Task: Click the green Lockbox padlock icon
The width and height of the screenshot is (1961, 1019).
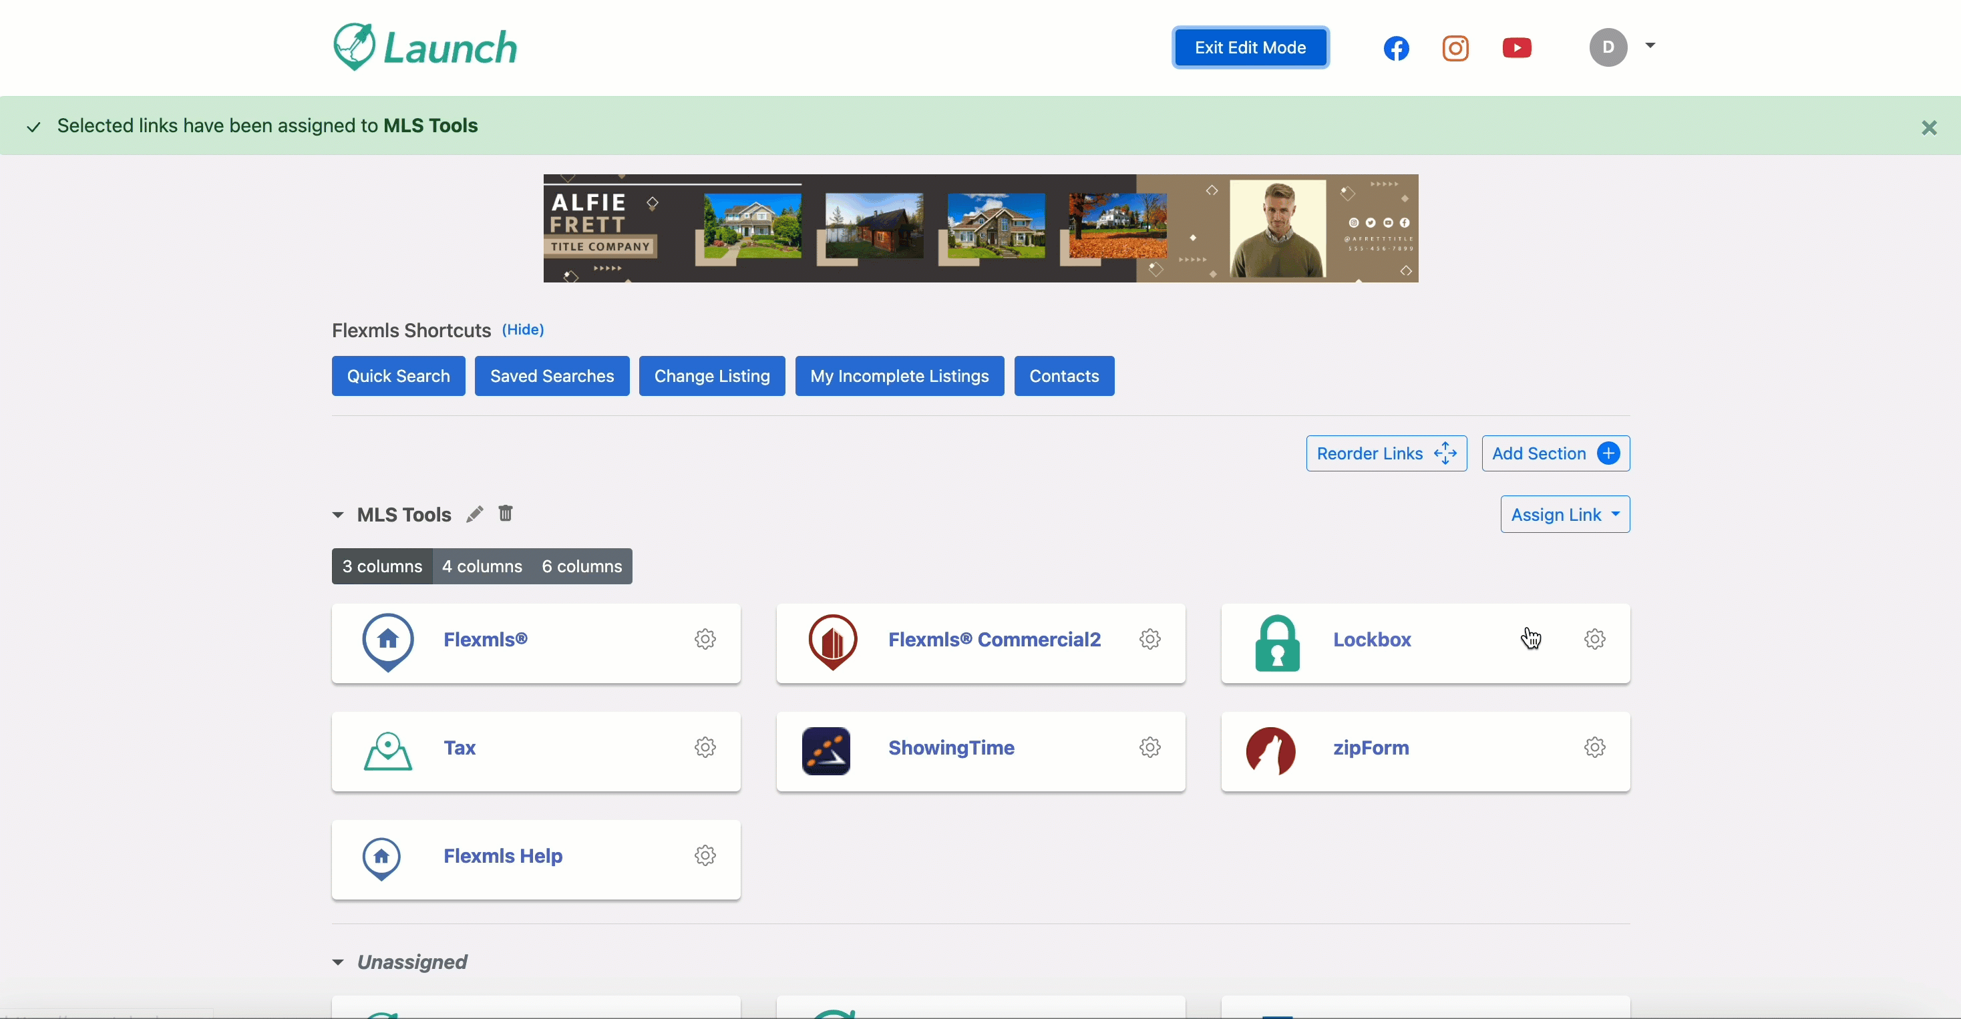Action: [x=1276, y=642]
